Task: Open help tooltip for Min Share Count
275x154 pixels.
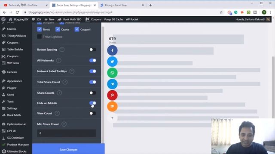Action: pyautogui.click(x=64, y=124)
